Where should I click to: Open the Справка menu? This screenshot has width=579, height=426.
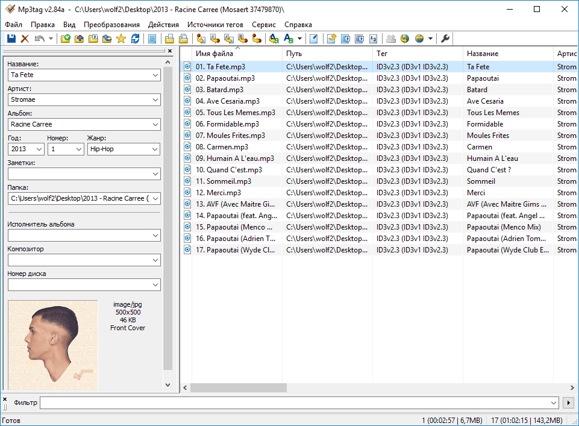point(298,24)
